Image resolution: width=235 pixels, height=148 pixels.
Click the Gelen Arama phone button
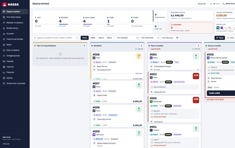click(229, 4)
